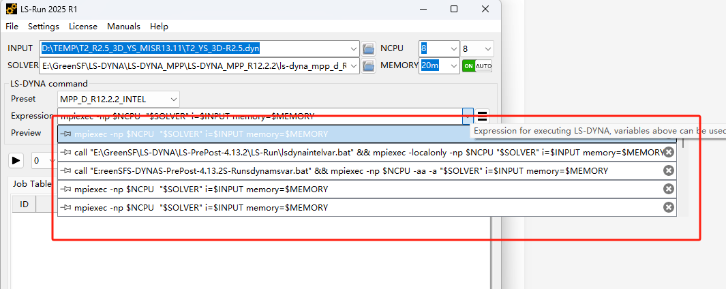Delete the Runsdynamsvar.bat expression entry
726x289 pixels.
[669, 170]
